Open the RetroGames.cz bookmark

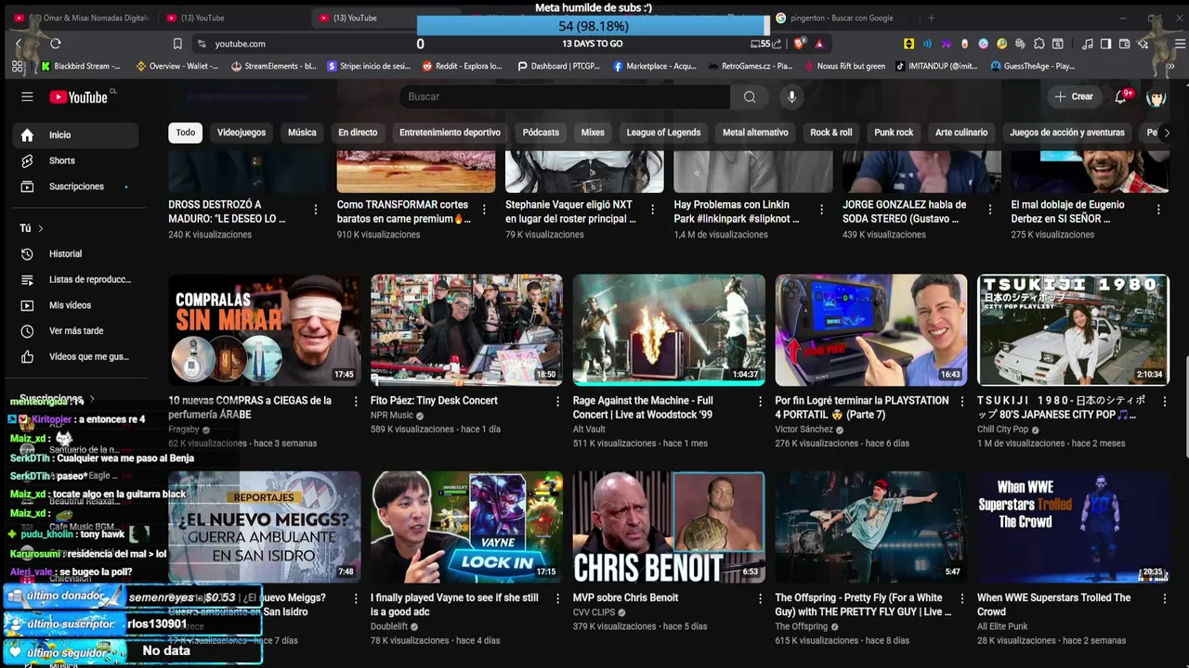point(750,66)
